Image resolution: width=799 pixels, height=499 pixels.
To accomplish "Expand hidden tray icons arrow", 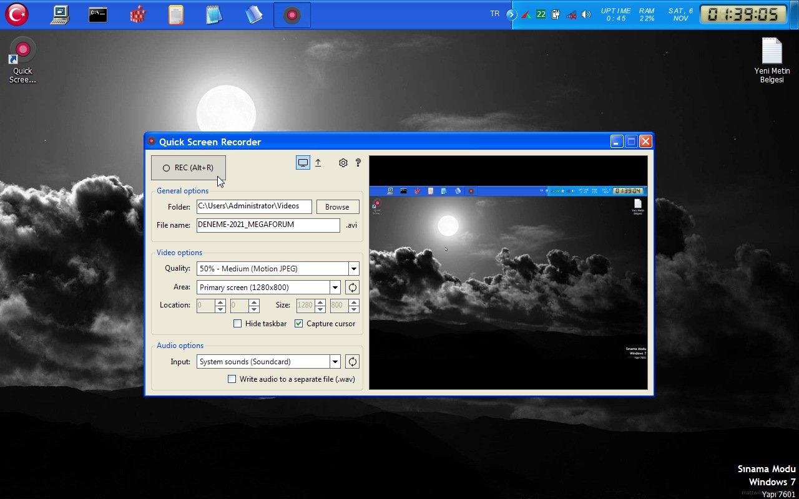I will [512, 14].
